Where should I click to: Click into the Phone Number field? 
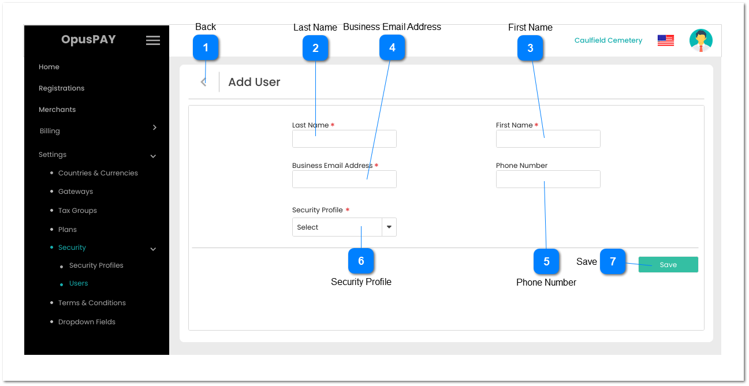[x=547, y=179]
